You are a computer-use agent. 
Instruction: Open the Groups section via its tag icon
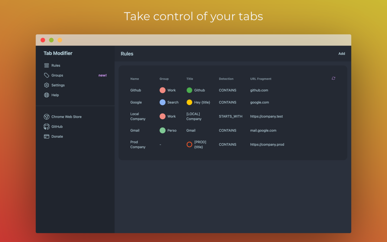pyautogui.click(x=46, y=75)
